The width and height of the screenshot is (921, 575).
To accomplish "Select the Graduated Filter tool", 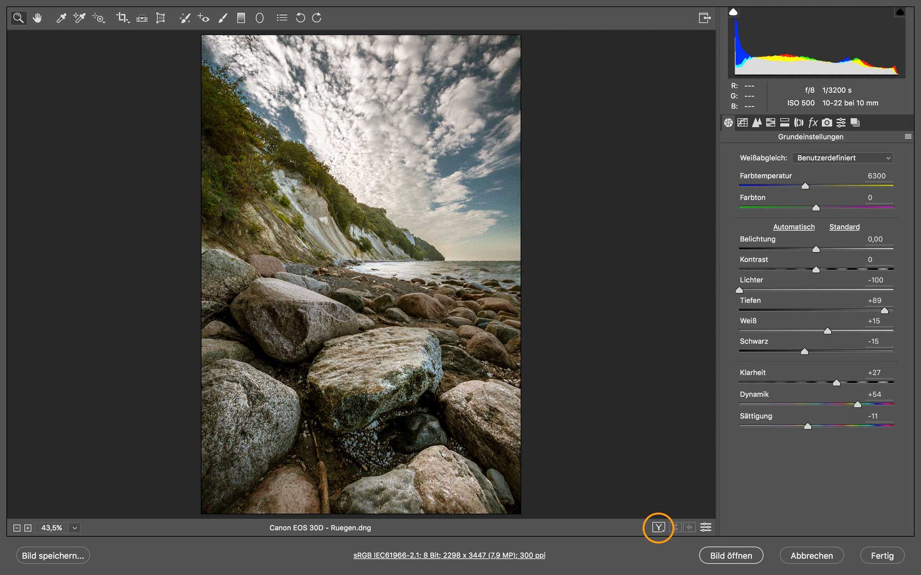I will click(x=241, y=18).
